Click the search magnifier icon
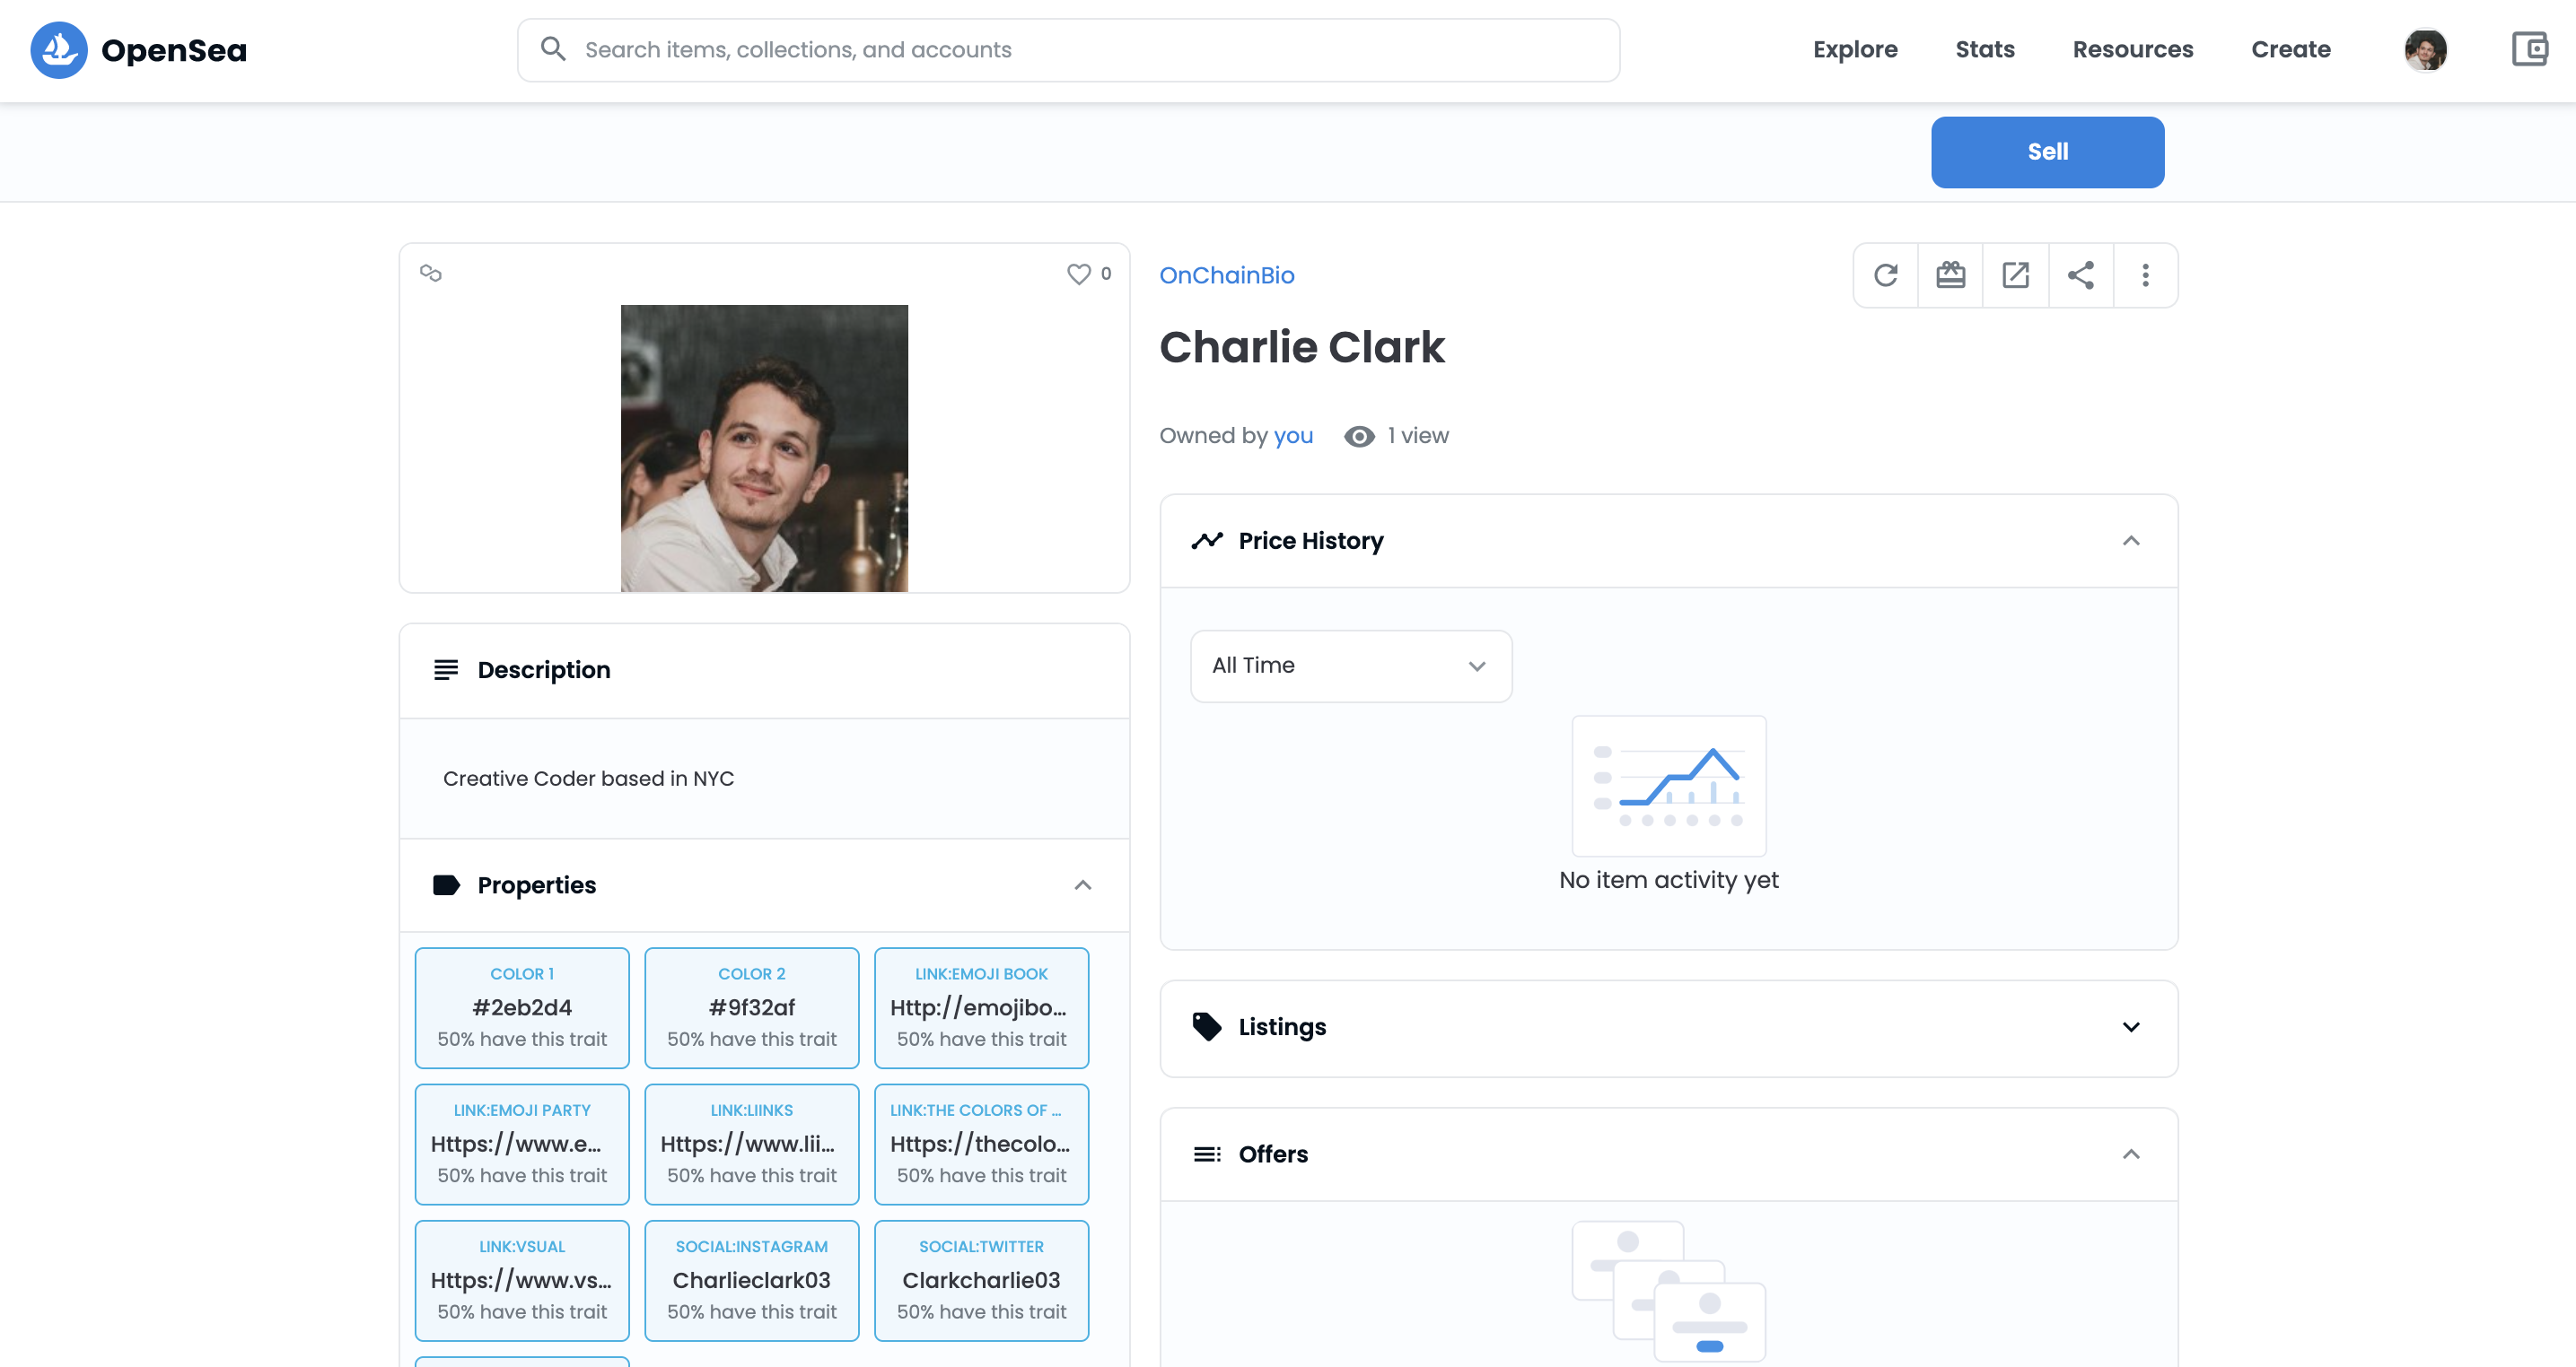The width and height of the screenshot is (2576, 1367). pyautogui.click(x=554, y=48)
